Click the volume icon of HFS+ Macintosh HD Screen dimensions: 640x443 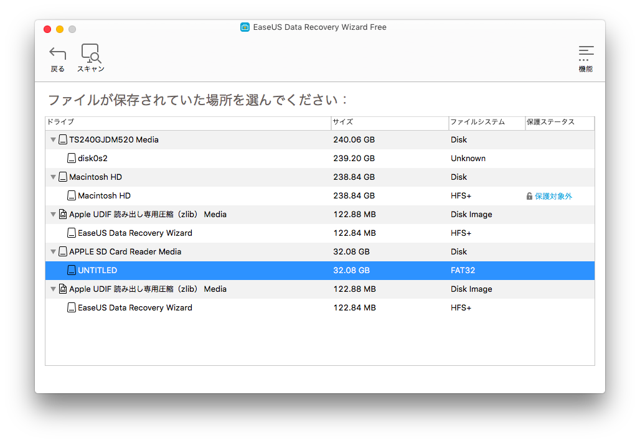72,196
